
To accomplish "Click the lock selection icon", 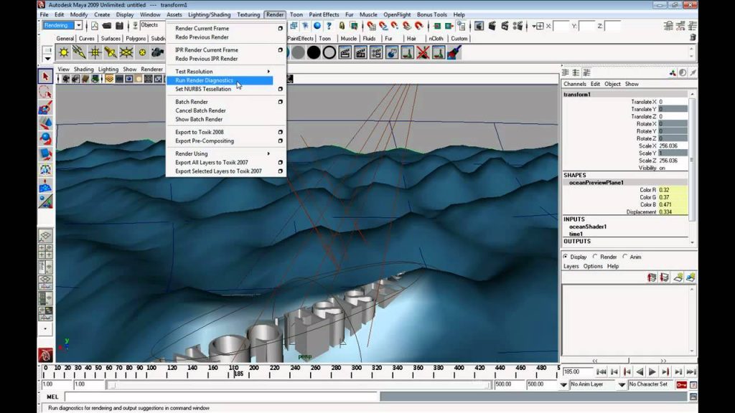I will tap(342, 26).
